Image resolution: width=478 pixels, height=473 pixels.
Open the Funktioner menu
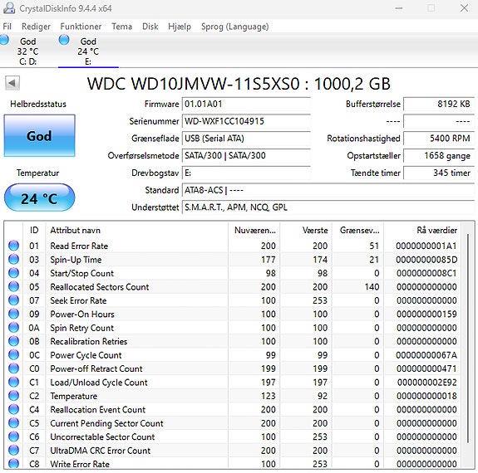[x=81, y=27]
